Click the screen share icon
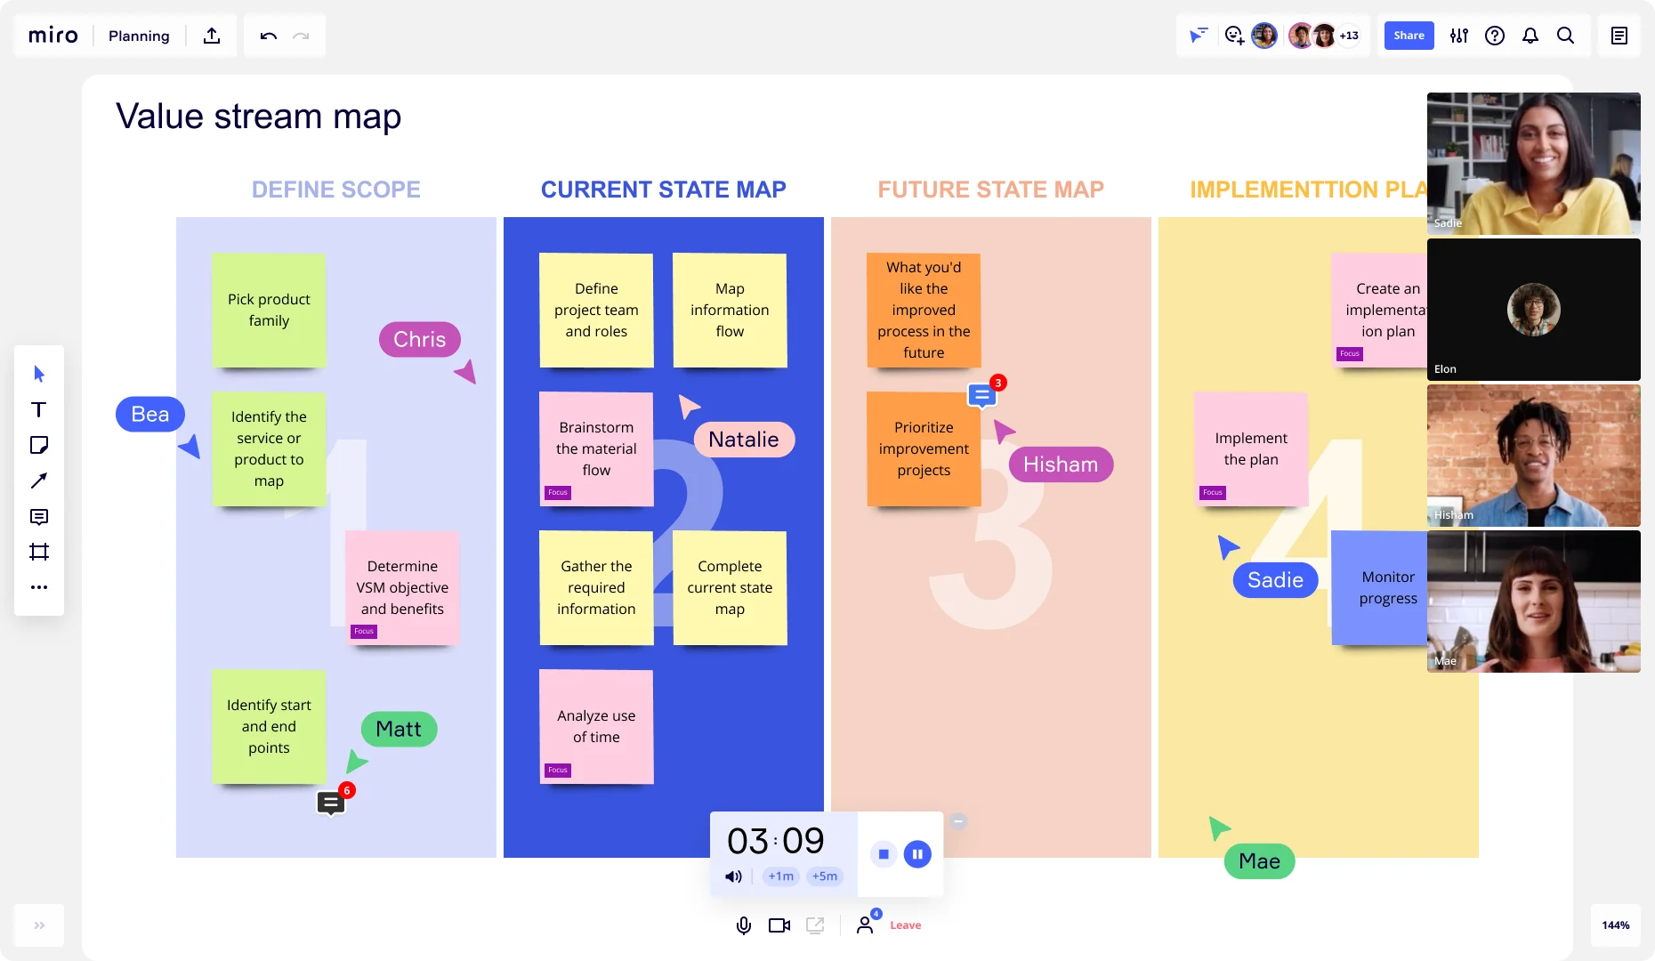 click(x=815, y=925)
